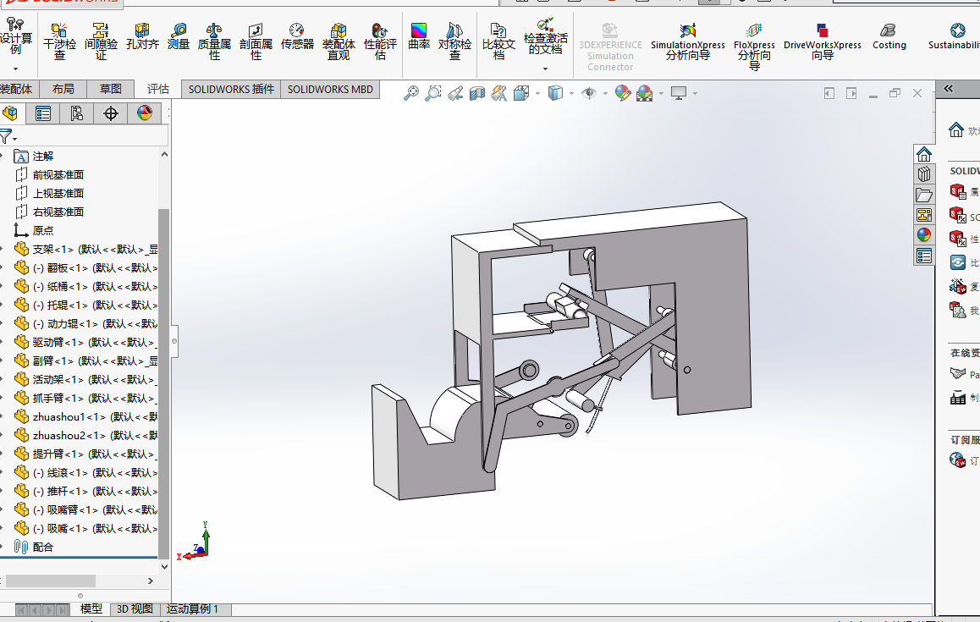
Task: Launch FloXpress analysis wizard
Action: coord(754,47)
